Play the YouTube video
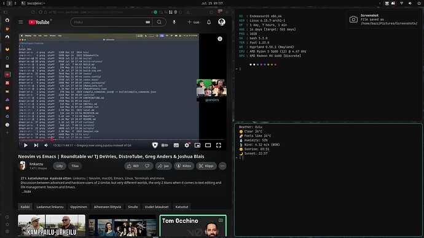 [26, 145]
